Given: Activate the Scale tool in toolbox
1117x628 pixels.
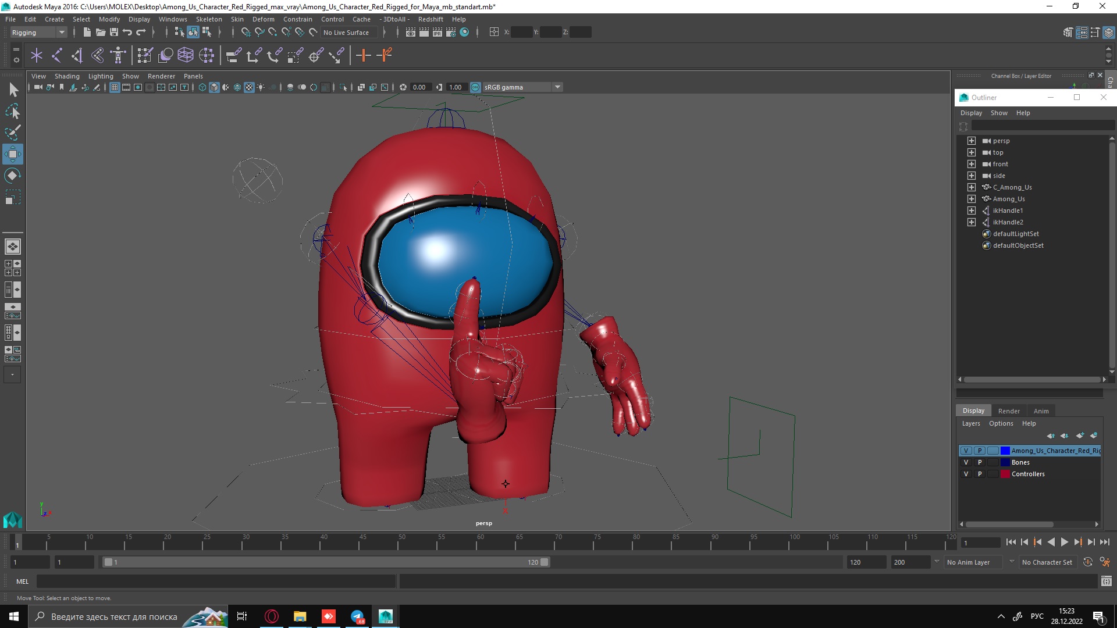Looking at the screenshot, I should coord(13,197).
